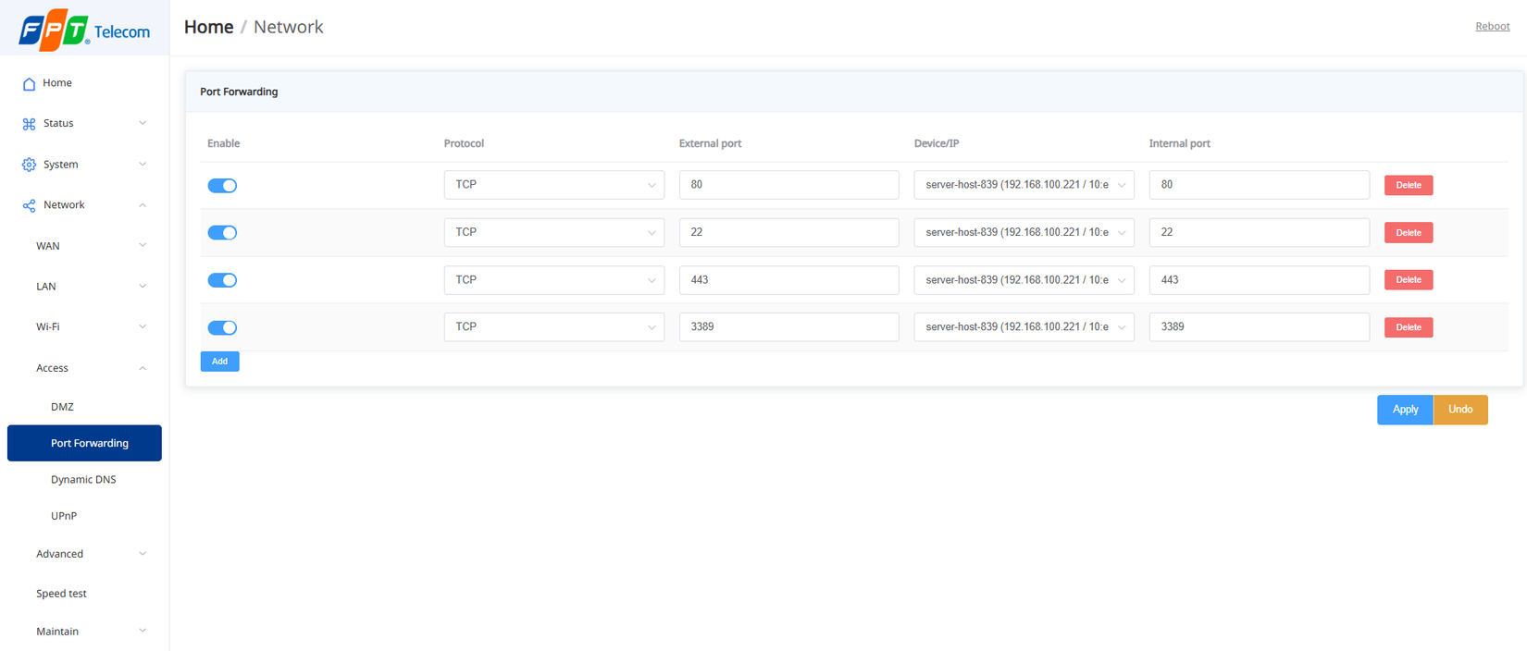The width and height of the screenshot is (1527, 651).
Task: Open Device/IP dropdown for port 80 rule
Action: pos(1024,185)
